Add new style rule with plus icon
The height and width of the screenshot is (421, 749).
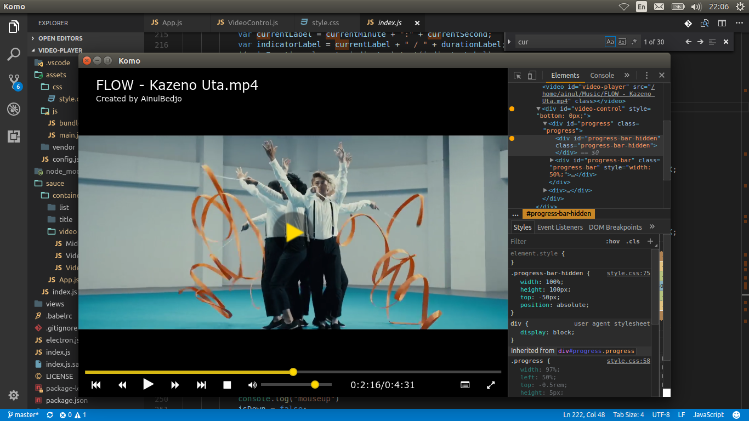click(x=650, y=241)
